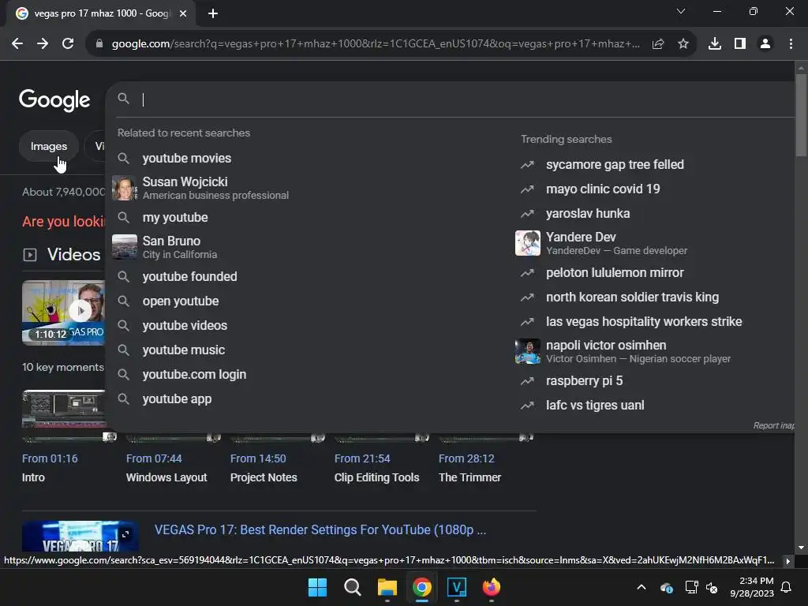Open key moment From 07:44 Windows Layout
The width and height of the screenshot is (808, 606).
point(166,468)
